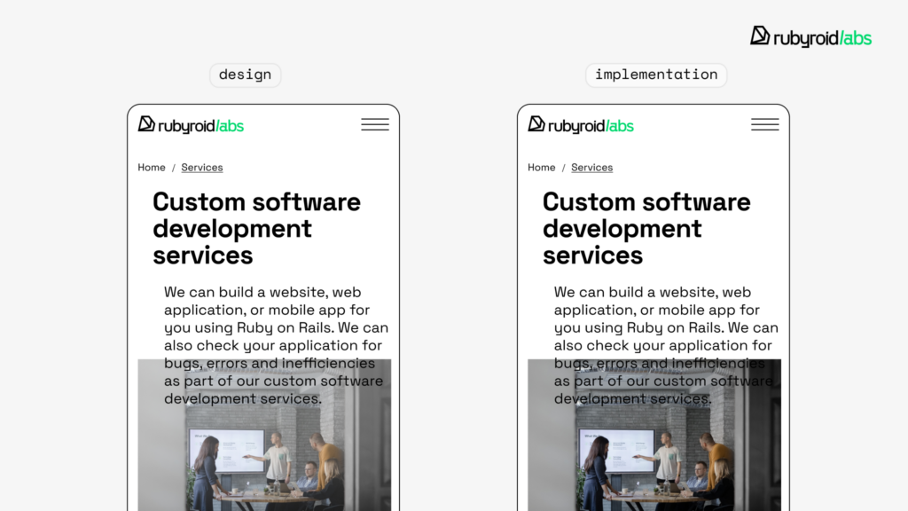Image resolution: width=908 pixels, height=511 pixels.
Task: Open the hamburger menu in implementation mockup
Action: tap(764, 124)
